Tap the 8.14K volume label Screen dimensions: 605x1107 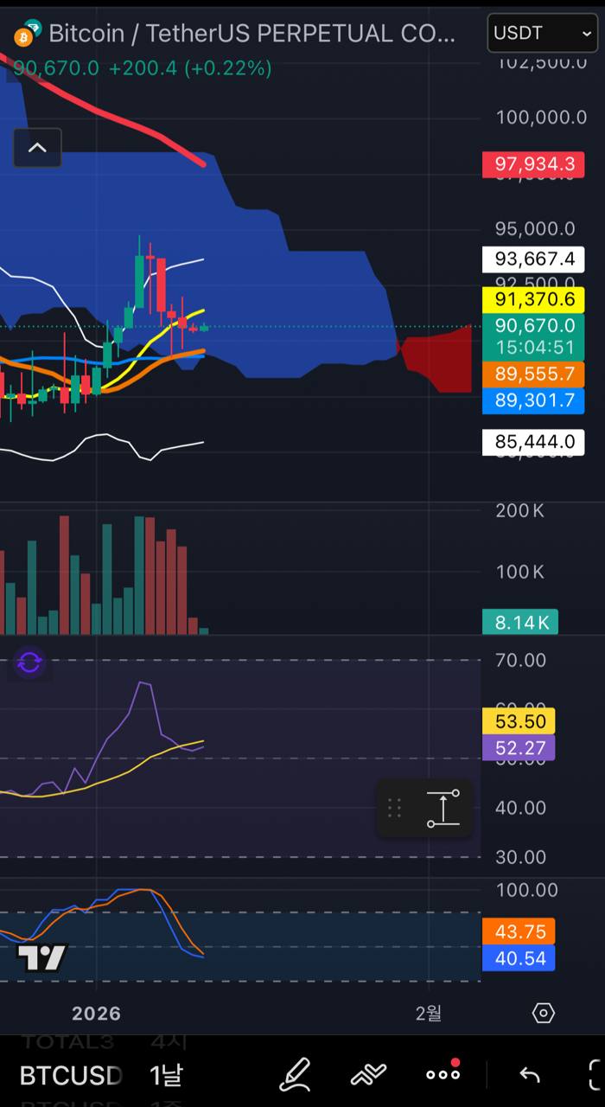520,622
